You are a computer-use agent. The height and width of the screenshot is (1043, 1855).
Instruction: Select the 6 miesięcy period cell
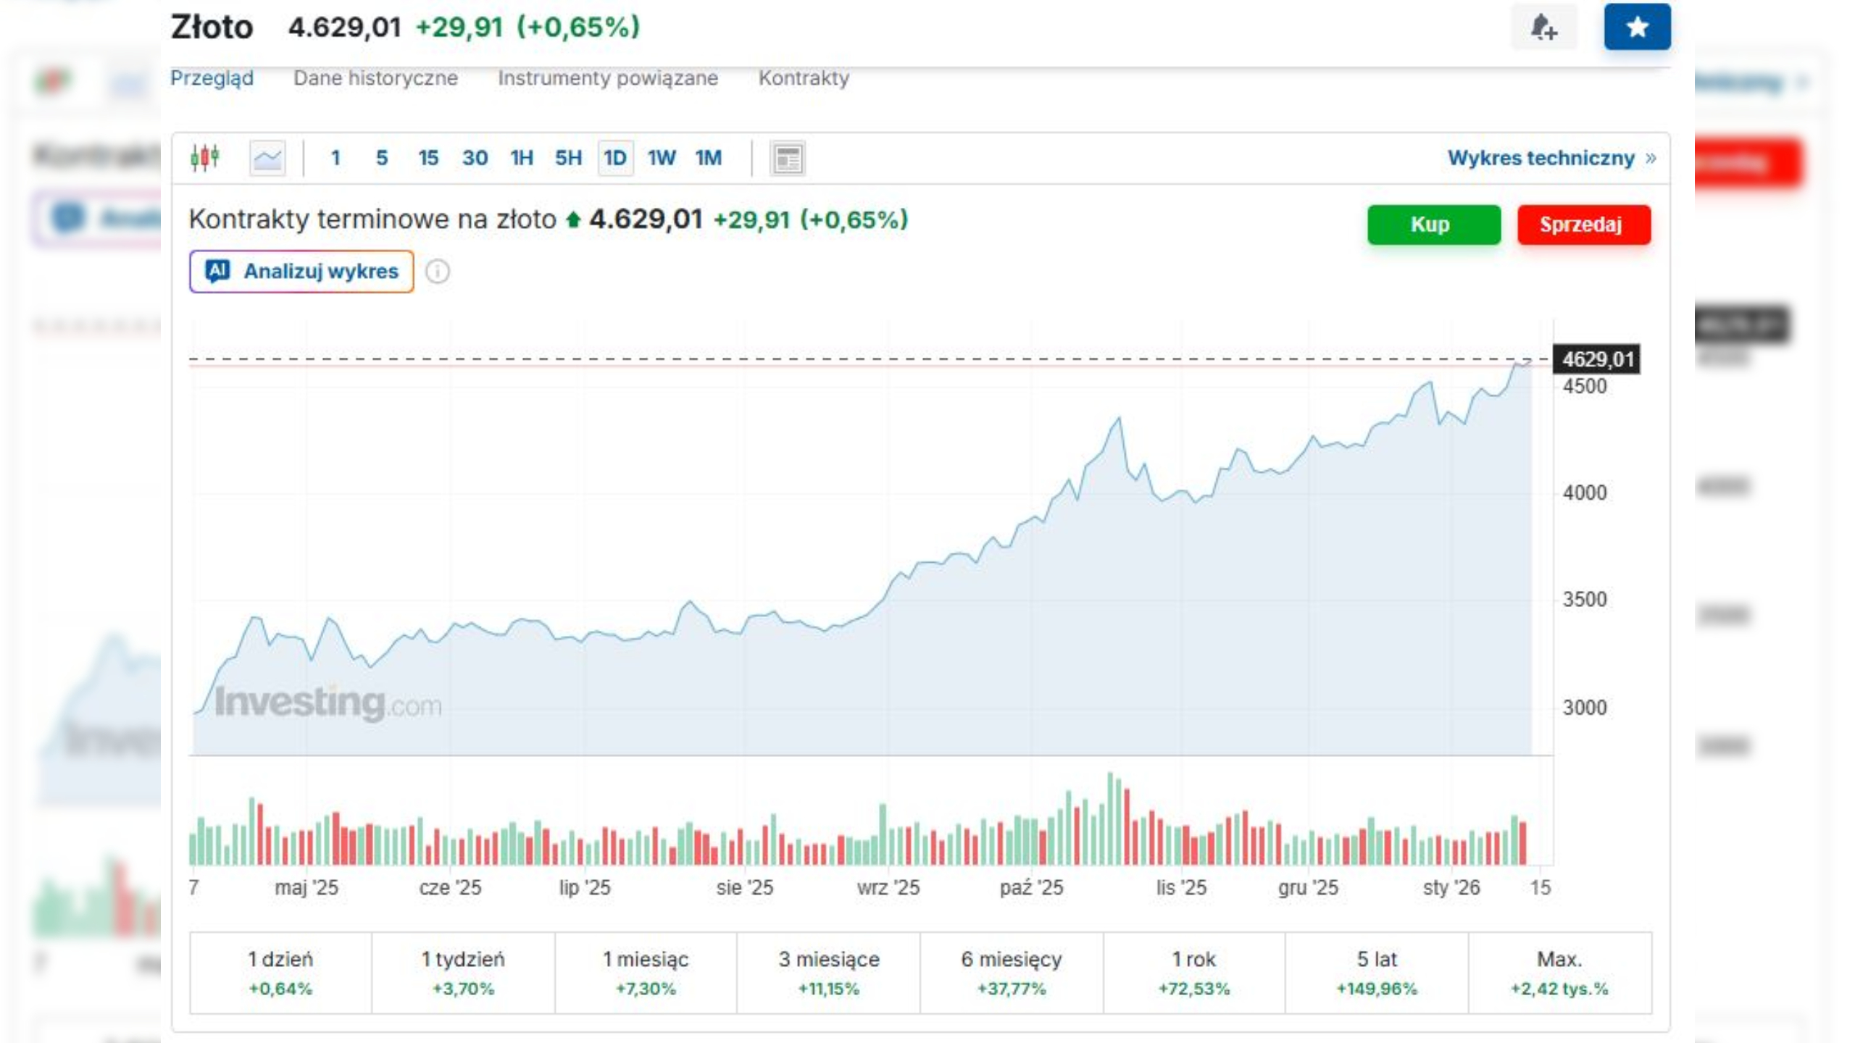pos(1011,973)
